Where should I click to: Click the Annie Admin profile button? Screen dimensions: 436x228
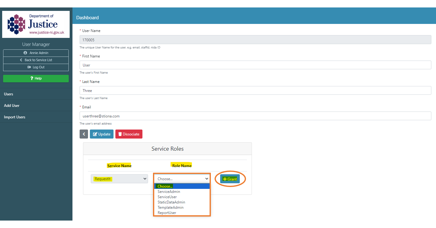pyautogui.click(x=36, y=53)
